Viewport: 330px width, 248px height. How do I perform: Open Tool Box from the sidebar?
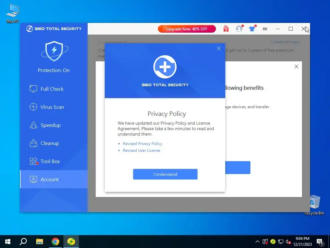54,161
